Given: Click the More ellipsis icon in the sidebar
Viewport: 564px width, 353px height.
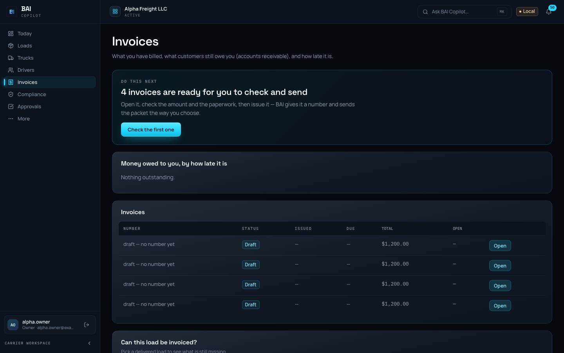Looking at the screenshot, I should coord(11,119).
